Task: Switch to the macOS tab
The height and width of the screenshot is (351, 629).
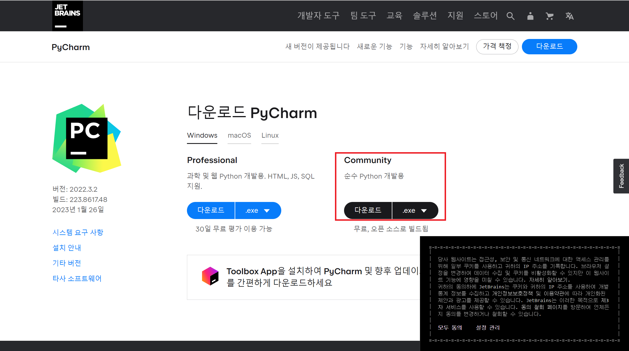Action: pyautogui.click(x=239, y=136)
